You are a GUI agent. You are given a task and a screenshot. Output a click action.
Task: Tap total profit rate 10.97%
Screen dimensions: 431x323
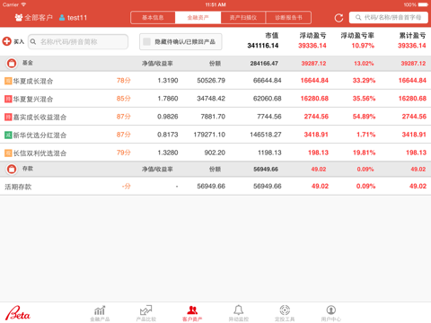click(x=363, y=46)
